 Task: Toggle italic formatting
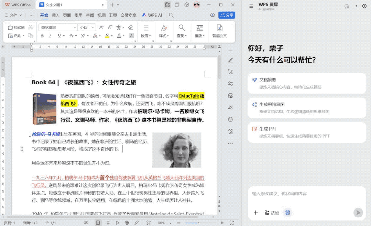[51, 36]
